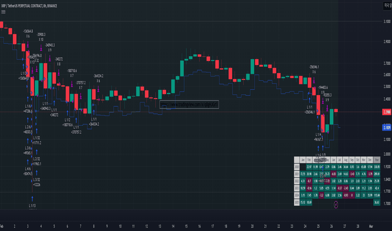Click date 25 on the time axis

[x=318, y=226]
